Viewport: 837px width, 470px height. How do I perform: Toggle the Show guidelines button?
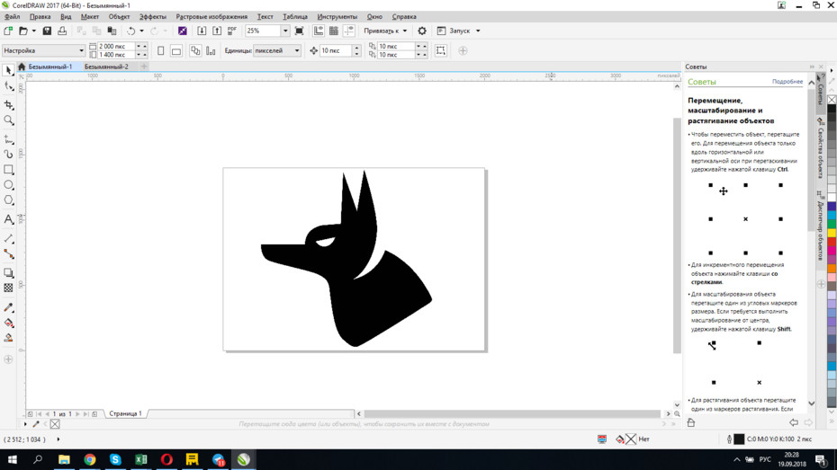coord(348,31)
